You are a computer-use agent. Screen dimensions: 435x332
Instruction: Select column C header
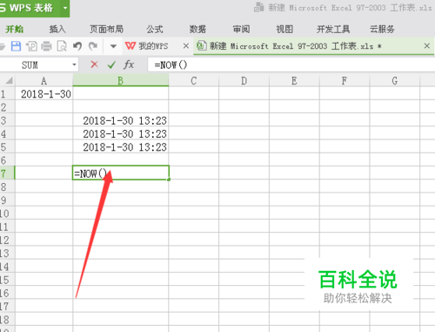point(194,80)
